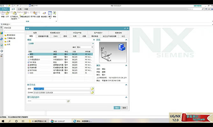Viewport: 213px width, 127px height.
Task: Expand the Standard ribbon group arrow
Action: (x=56, y=21)
